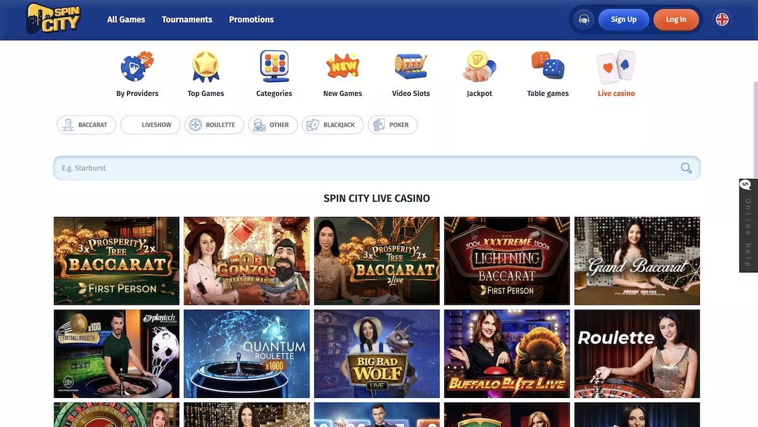Click the search magnifier icon
This screenshot has width=758, height=427.
coord(686,168)
